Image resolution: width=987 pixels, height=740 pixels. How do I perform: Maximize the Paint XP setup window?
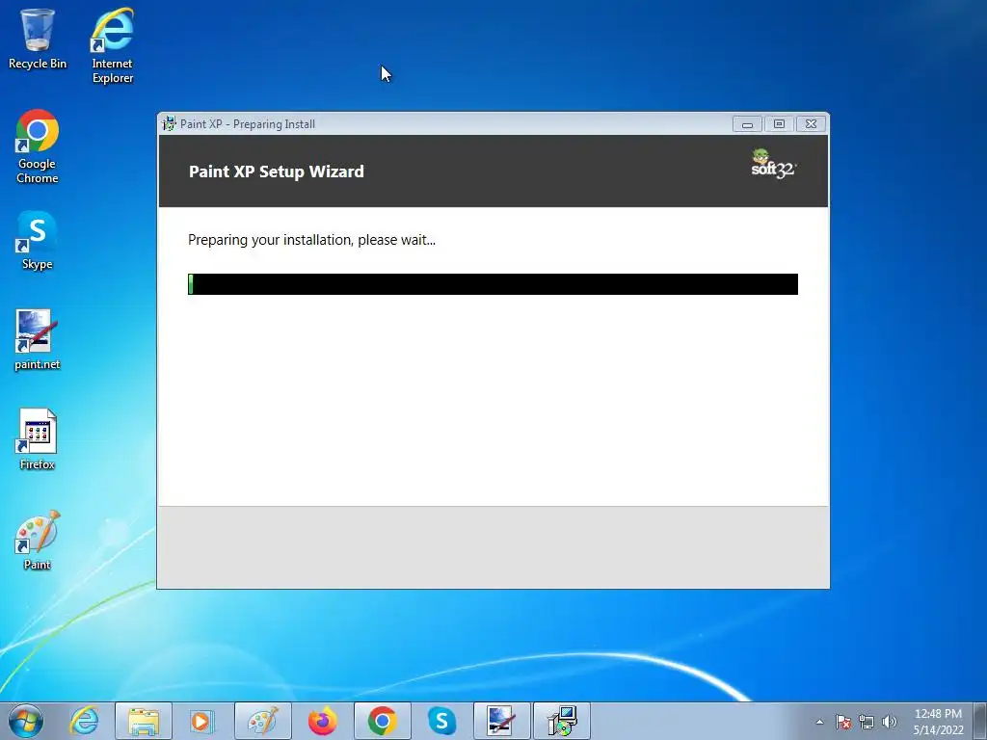point(779,124)
